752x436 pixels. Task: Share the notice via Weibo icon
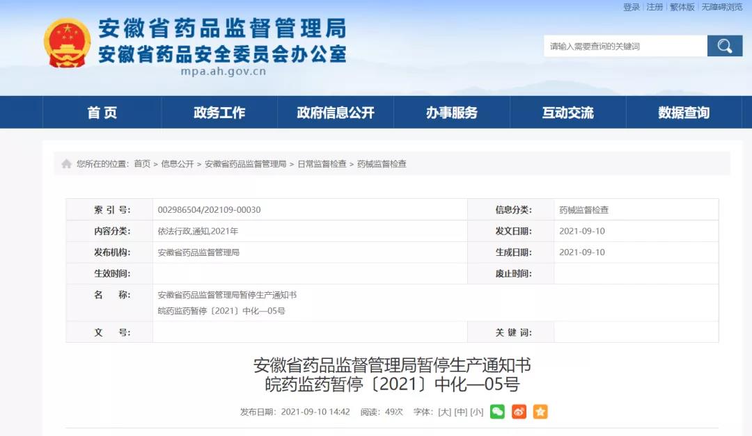coord(519,412)
